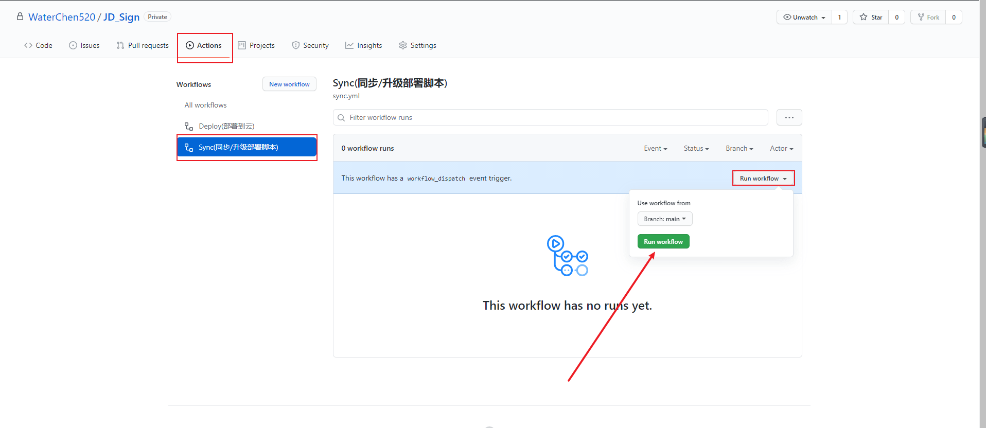
Task: Toggle the Run workflow dropdown
Action: pyautogui.click(x=763, y=179)
